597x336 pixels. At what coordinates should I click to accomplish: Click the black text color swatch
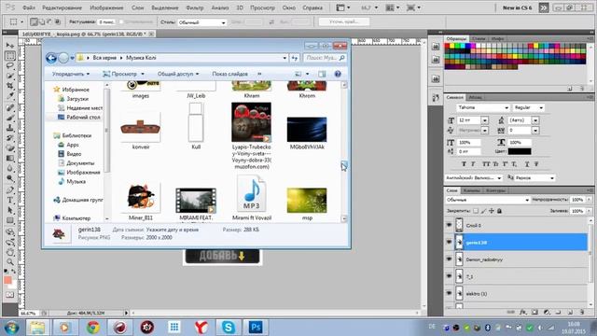520,151
